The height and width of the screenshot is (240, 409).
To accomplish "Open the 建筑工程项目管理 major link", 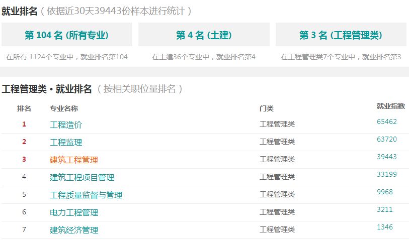I will [x=82, y=178].
